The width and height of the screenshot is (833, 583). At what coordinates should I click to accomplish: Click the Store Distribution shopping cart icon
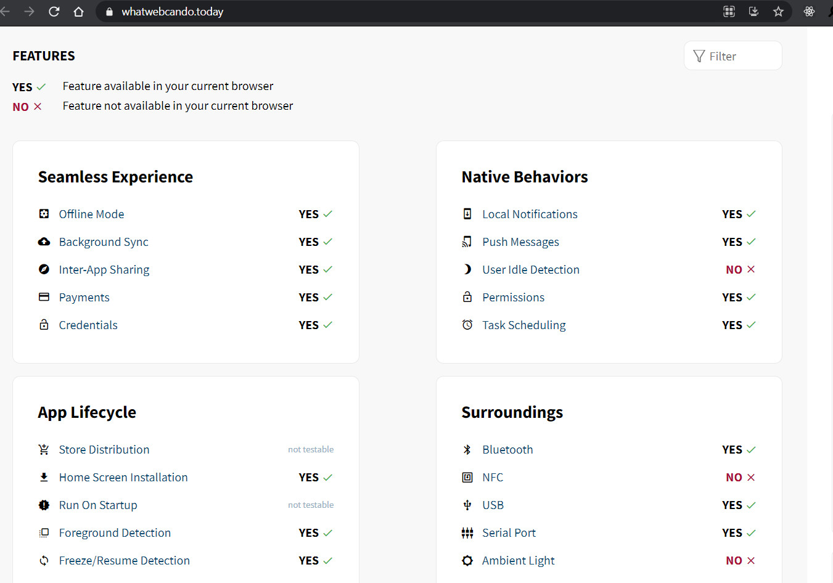44,450
